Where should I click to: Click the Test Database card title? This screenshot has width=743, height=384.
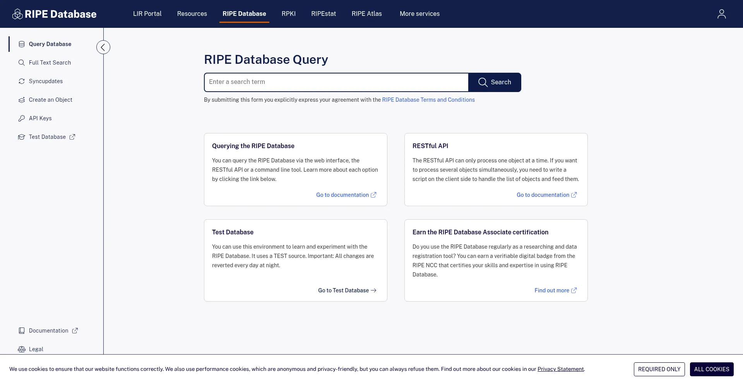pos(233,232)
